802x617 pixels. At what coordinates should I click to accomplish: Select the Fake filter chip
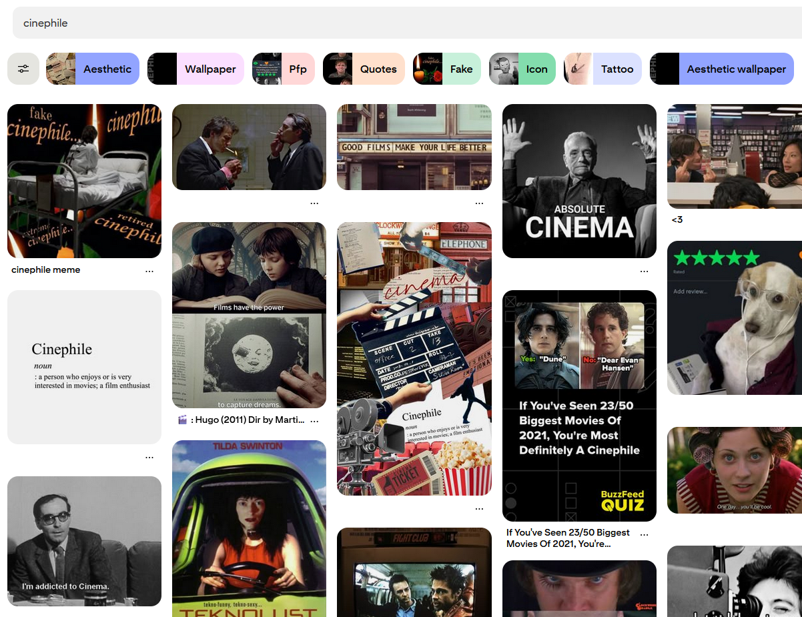pyautogui.click(x=447, y=69)
